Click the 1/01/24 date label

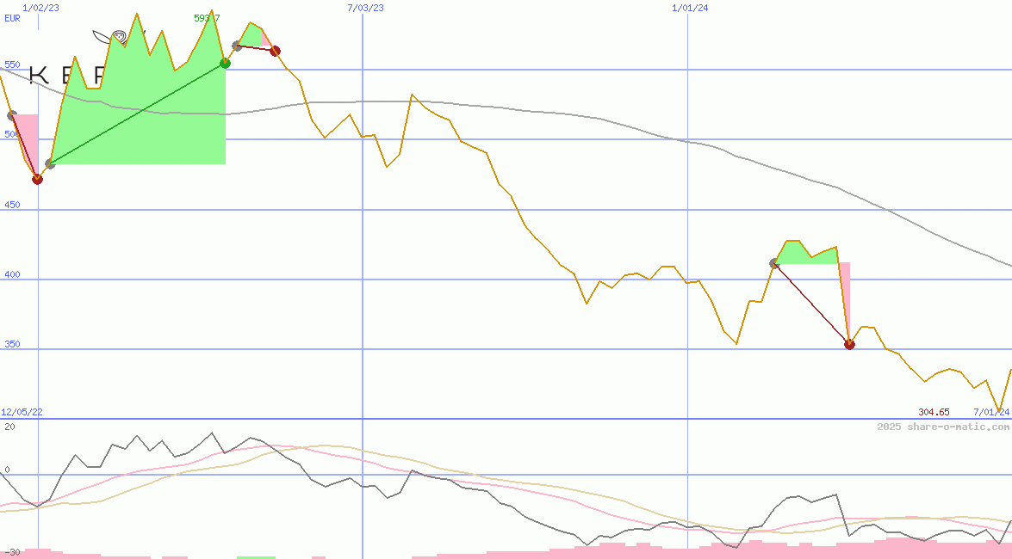pos(690,8)
